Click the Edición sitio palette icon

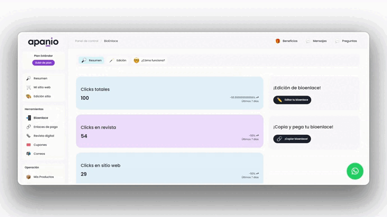click(x=29, y=96)
